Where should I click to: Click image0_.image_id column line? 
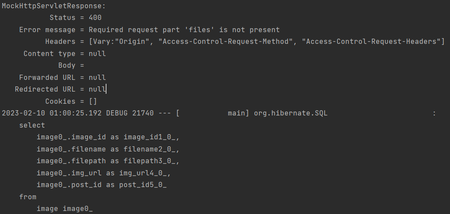108,137
